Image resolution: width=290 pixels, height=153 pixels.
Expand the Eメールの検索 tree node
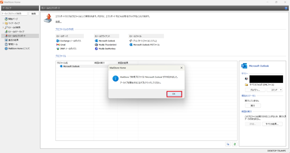tap(3, 27)
